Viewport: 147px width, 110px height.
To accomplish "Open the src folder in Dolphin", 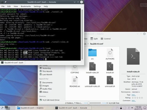I will [x=92, y=54].
